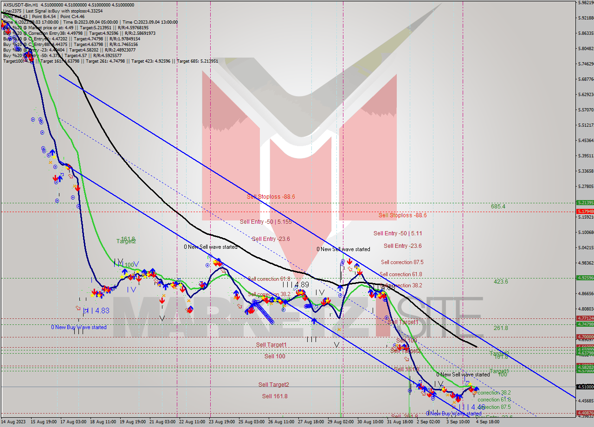
Task: Click the AXSUSDT-Bin,H1 chart title text
Action: click(21, 5)
